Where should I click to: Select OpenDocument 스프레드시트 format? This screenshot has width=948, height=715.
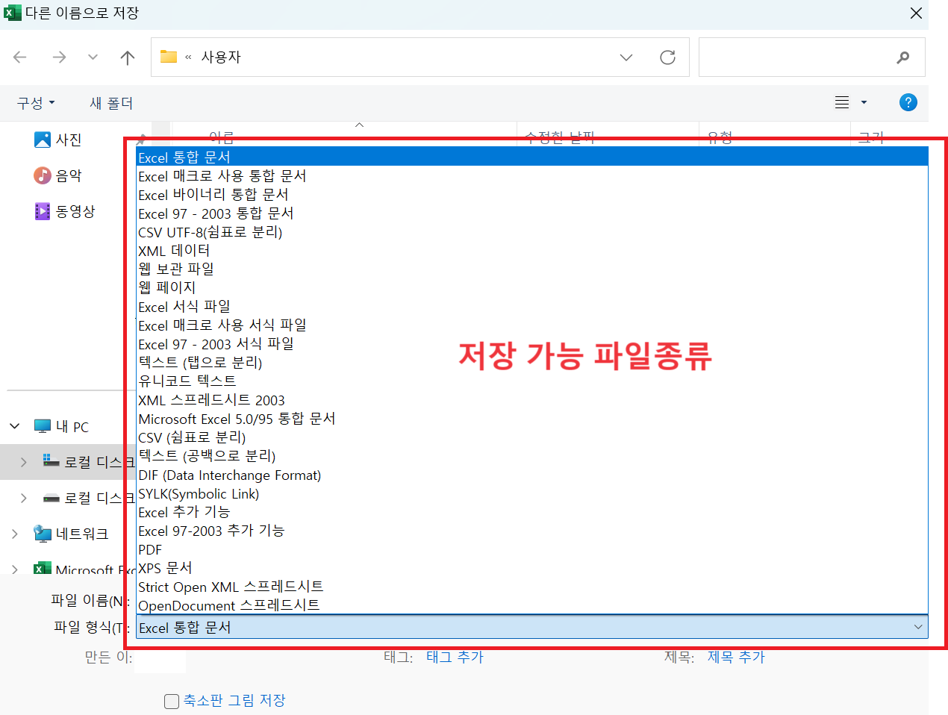532,605
